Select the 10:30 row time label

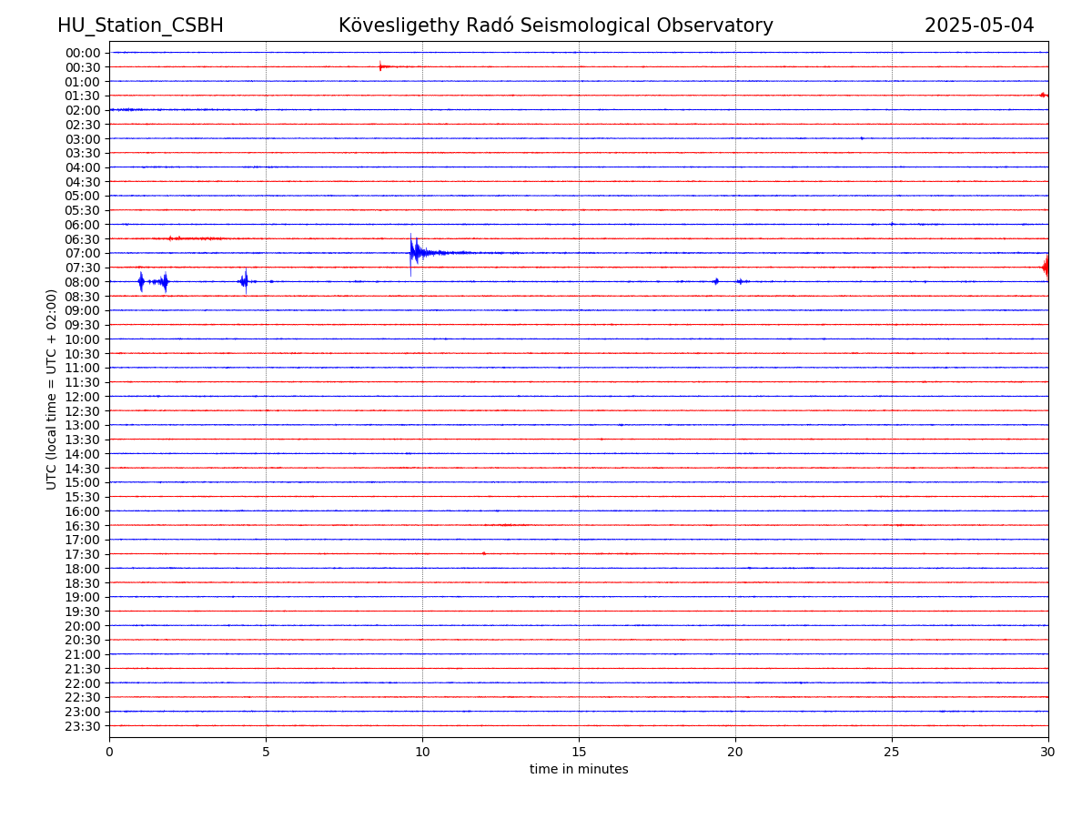83,354
